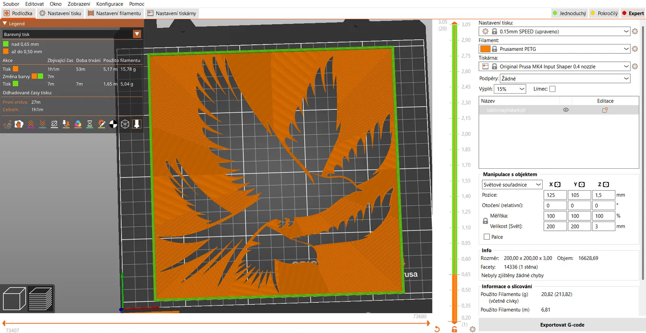Toggle visibility eye for sablonaptaka4.stl
The height and width of the screenshot is (333, 646).
click(566, 110)
